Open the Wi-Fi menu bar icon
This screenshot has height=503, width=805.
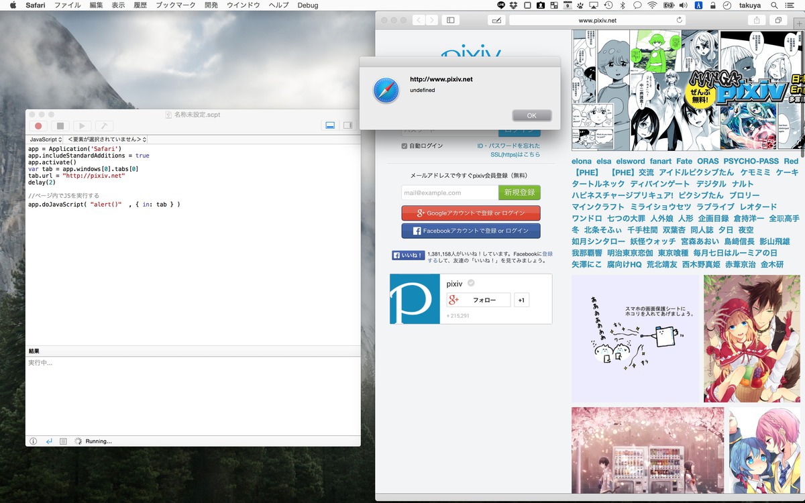[x=652, y=5]
